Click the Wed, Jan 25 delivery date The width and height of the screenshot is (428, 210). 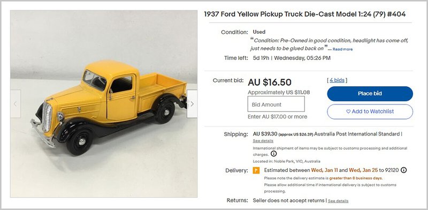(363, 170)
